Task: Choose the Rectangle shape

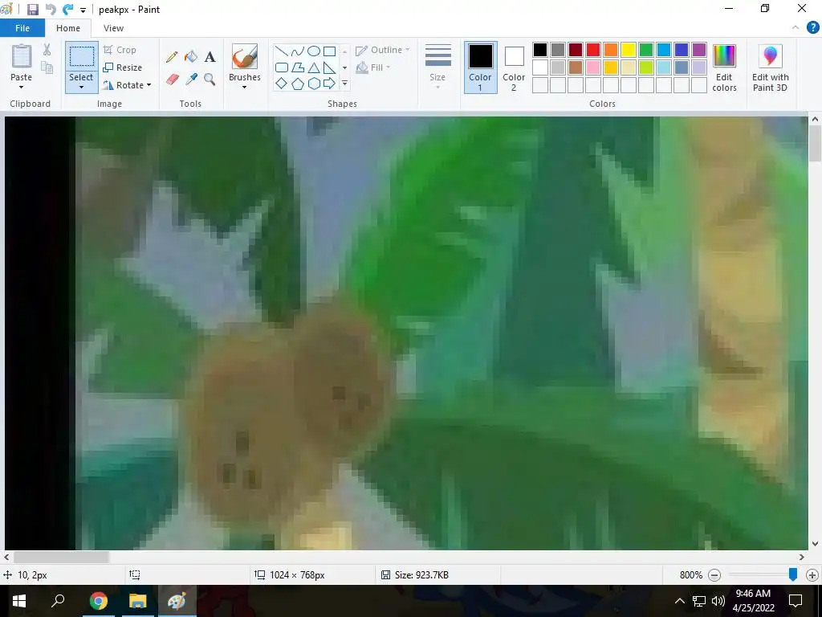Action: tap(330, 51)
